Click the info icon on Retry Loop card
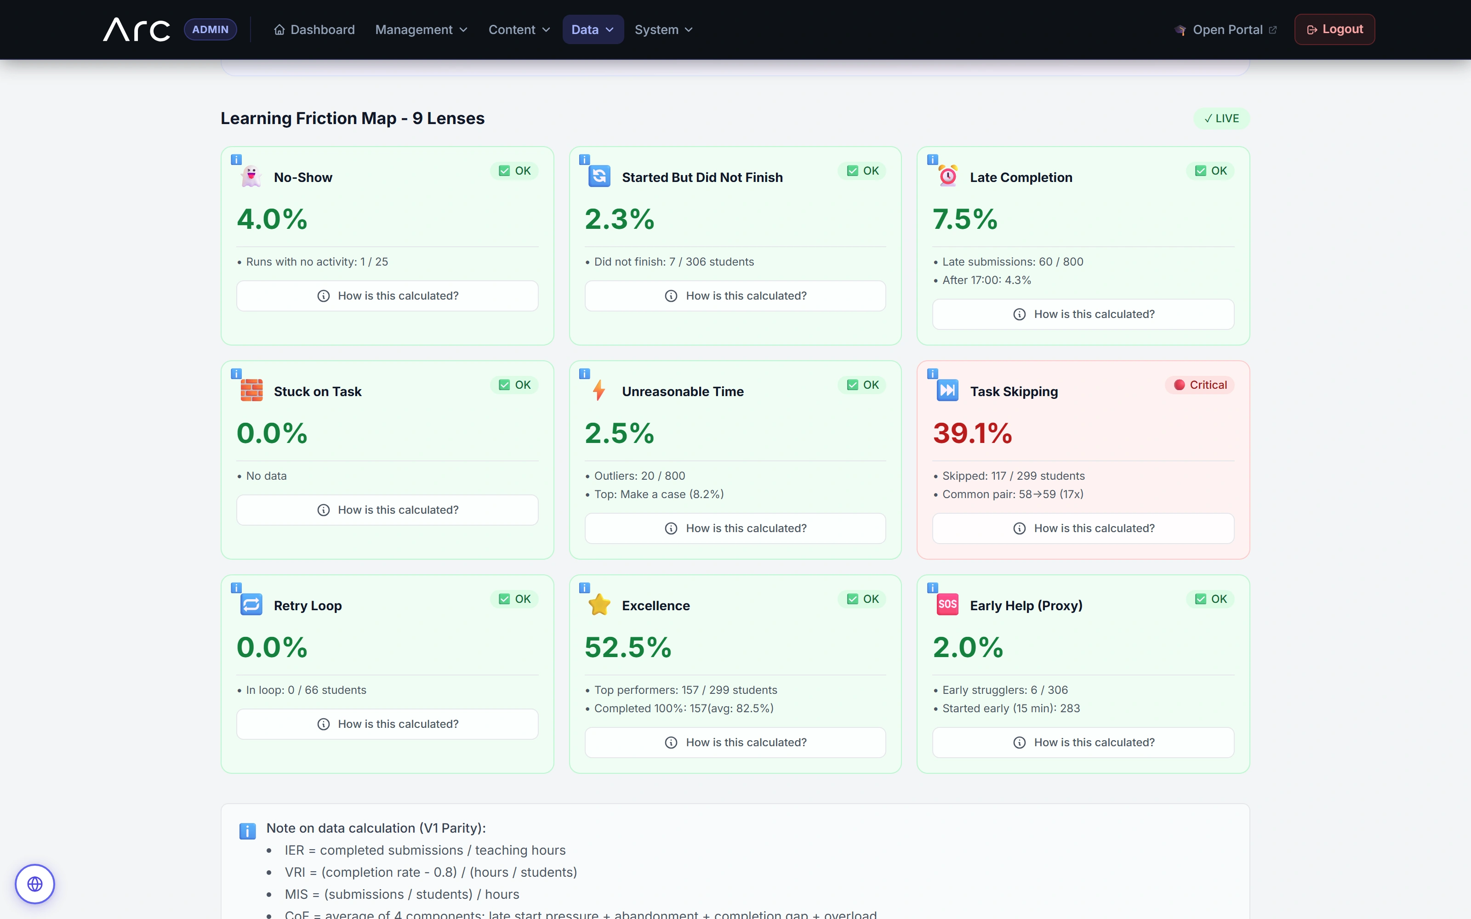 click(x=236, y=588)
